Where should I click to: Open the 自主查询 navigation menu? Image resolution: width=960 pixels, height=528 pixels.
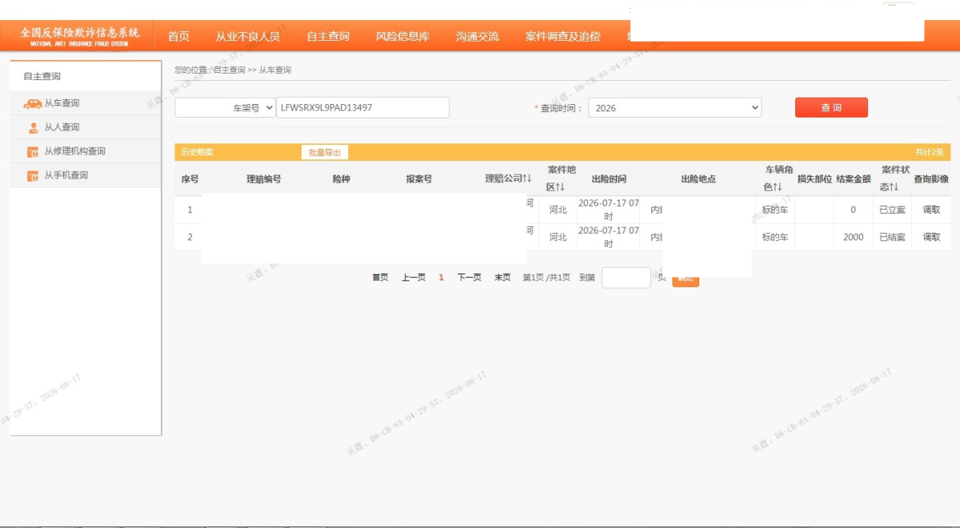coord(328,36)
